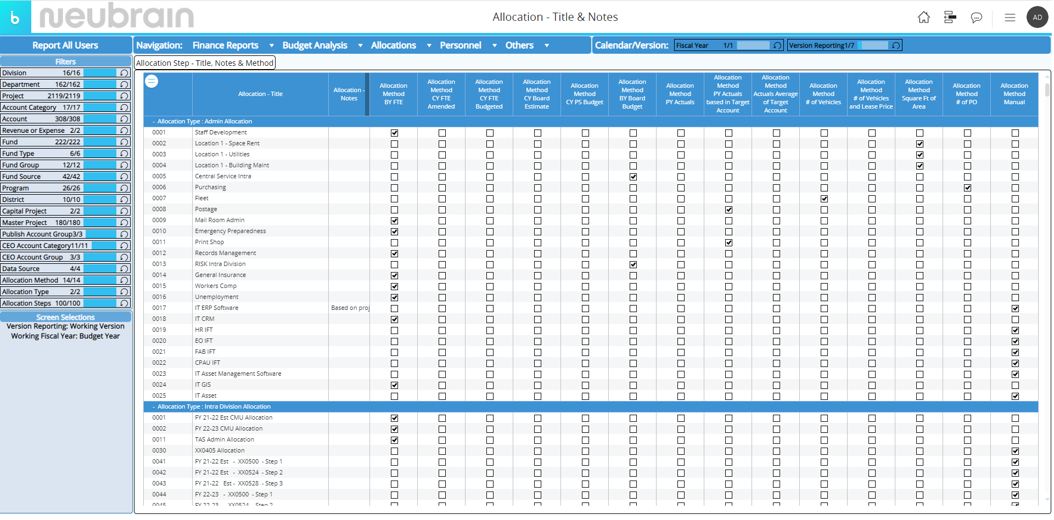Click the AD user avatar
The height and width of the screenshot is (520, 1054).
tap(1037, 18)
